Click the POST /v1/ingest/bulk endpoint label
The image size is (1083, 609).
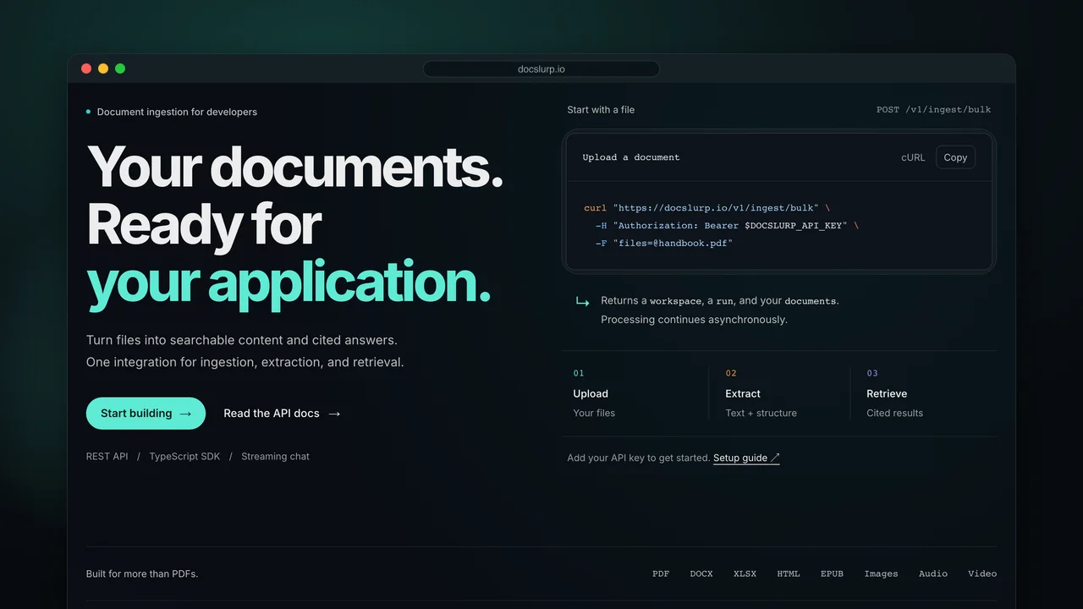[933, 110]
